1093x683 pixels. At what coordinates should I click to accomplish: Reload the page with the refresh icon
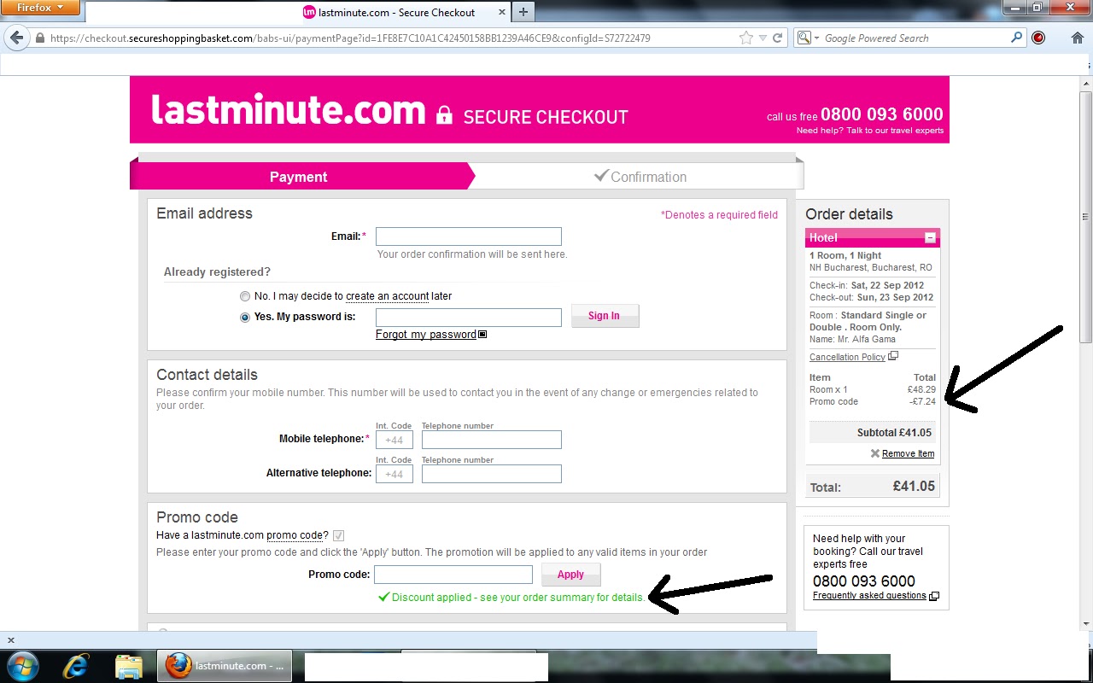pos(777,38)
